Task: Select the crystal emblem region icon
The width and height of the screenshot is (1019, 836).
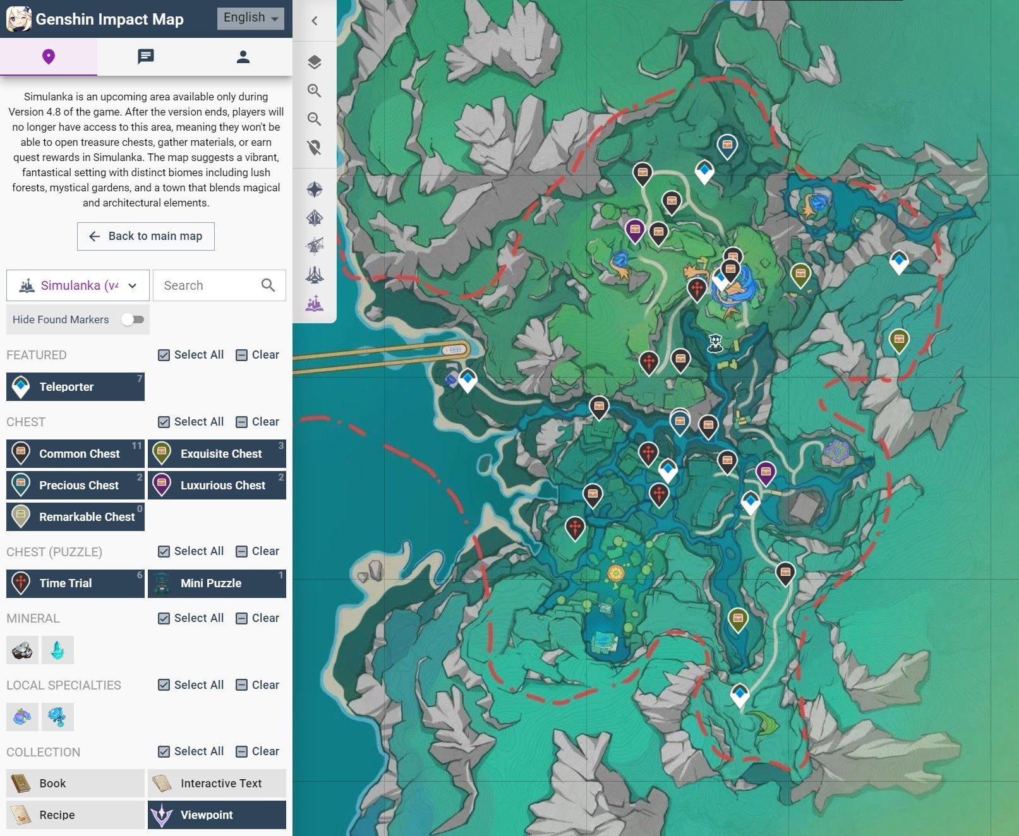Action: (x=315, y=218)
